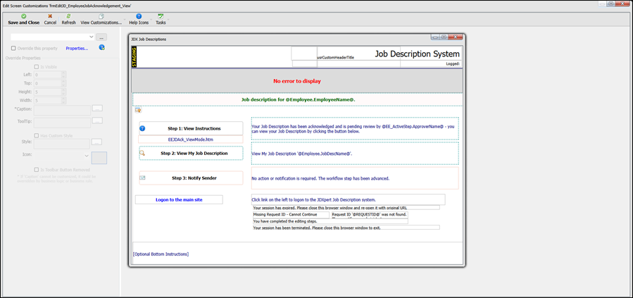Expand the Icon dropdown list

(87, 156)
